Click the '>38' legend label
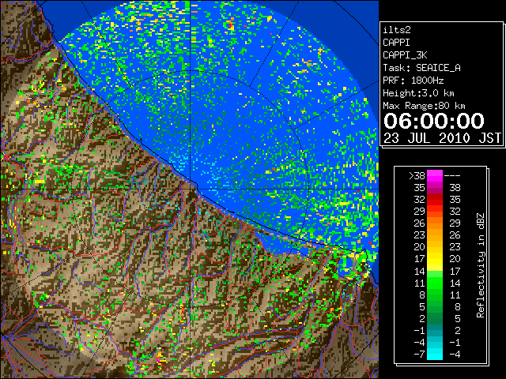The height and width of the screenshot is (379, 506). point(417,175)
